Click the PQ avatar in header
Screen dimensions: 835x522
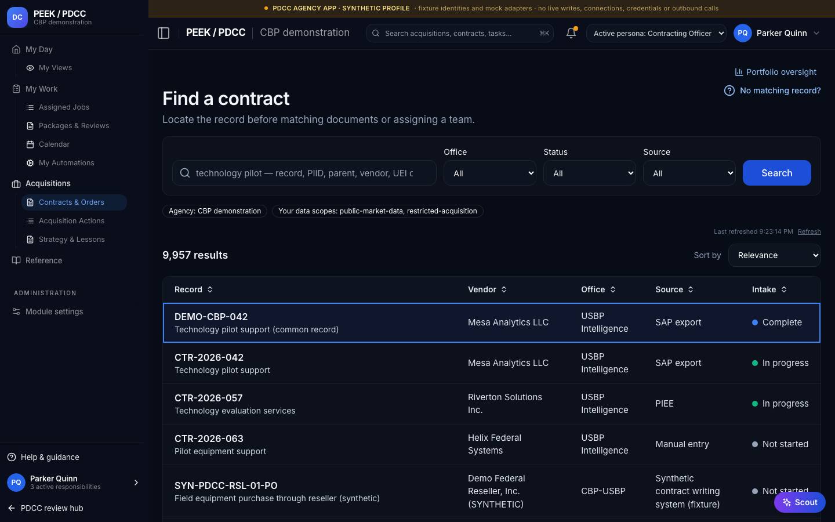[x=743, y=33]
